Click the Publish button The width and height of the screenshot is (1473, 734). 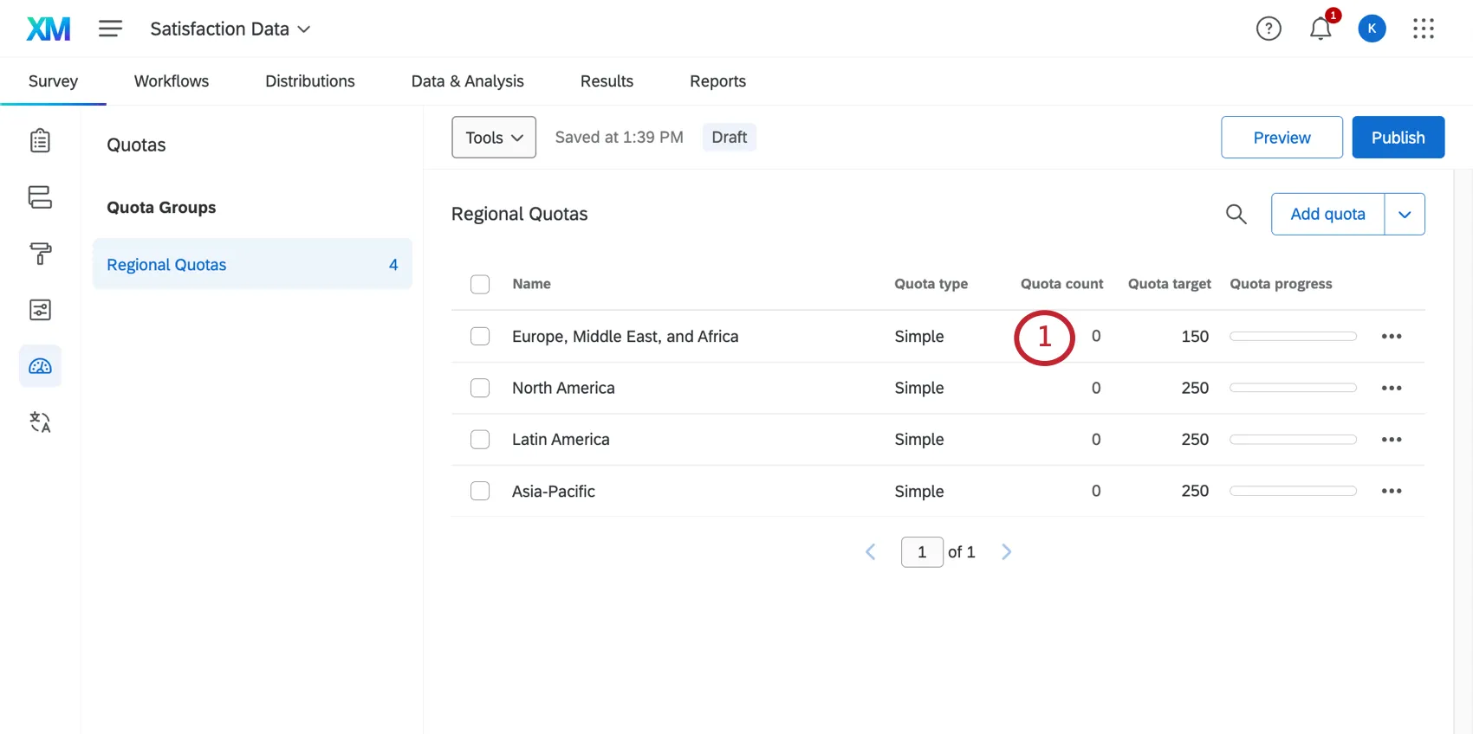pyautogui.click(x=1398, y=138)
